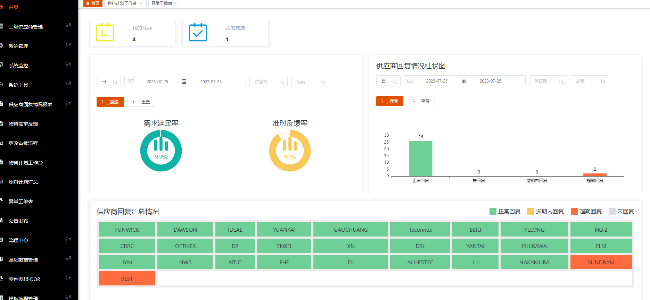Click the 供应商回复情况报表 document icon
The width and height of the screenshot is (650, 300).
[x=1, y=104]
